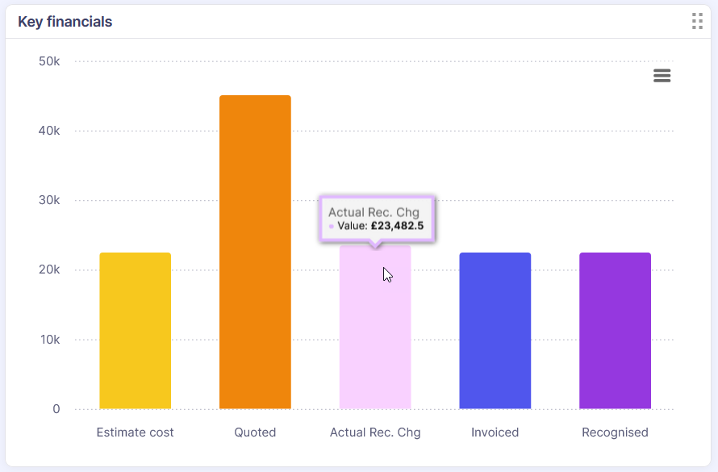Open the chart hamburger context menu
This screenshot has height=472, width=718.
pos(662,76)
